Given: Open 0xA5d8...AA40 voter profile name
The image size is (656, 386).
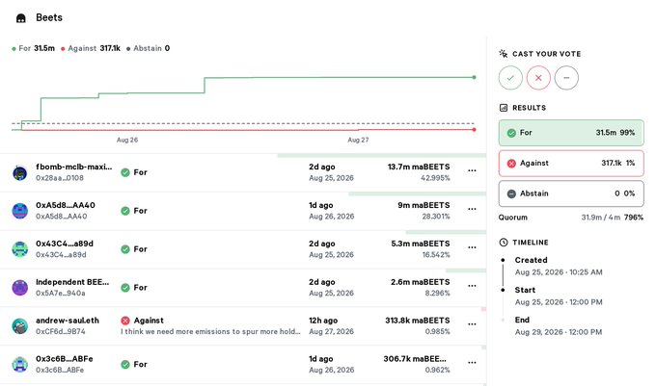Looking at the screenshot, I should [66, 205].
